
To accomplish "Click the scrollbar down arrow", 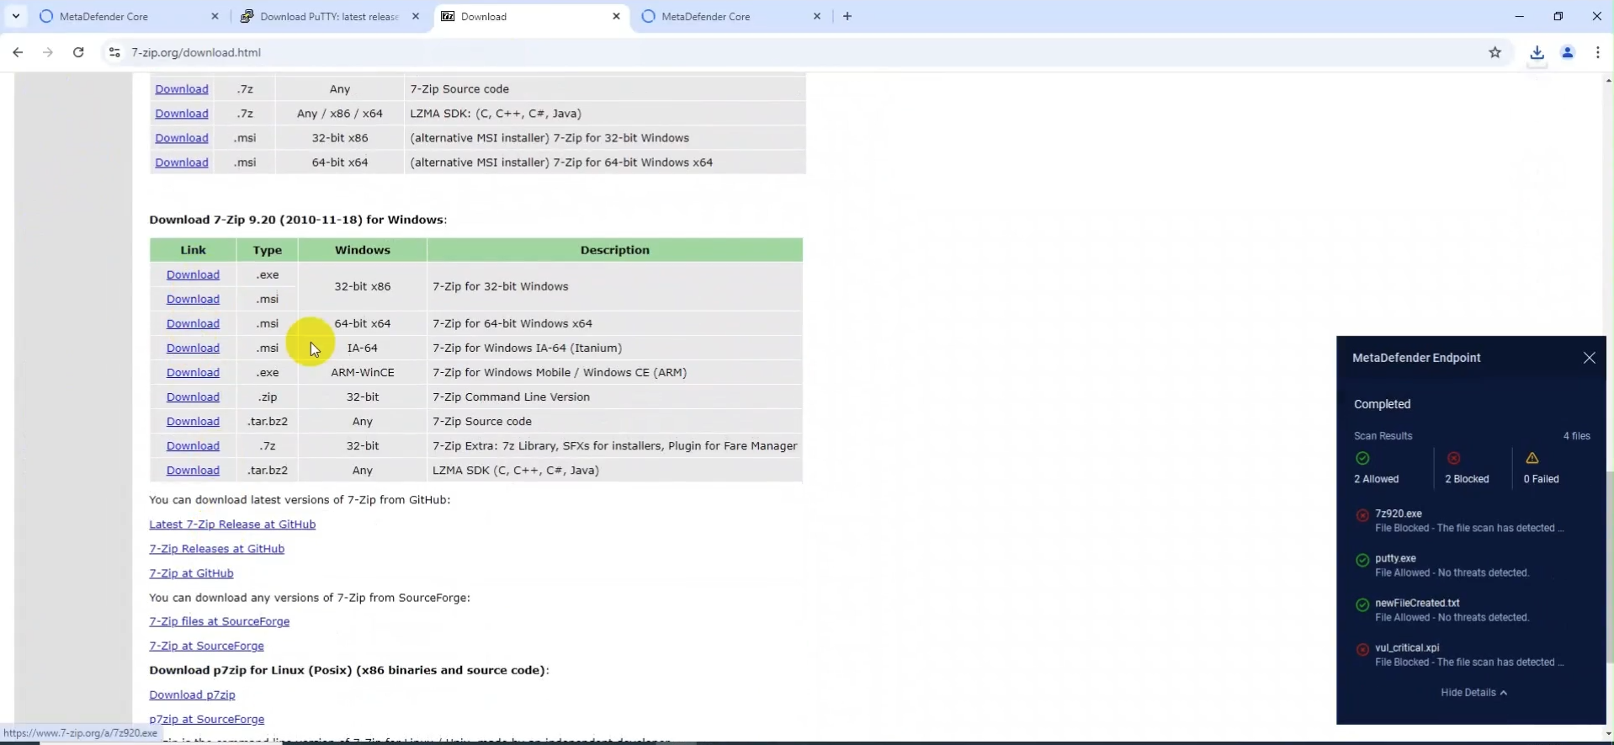I will [x=1608, y=734].
